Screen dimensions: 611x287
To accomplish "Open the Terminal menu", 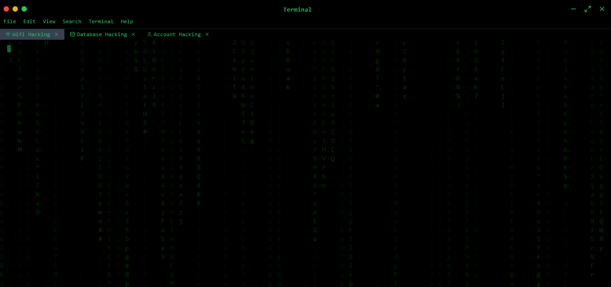I will 101,21.
